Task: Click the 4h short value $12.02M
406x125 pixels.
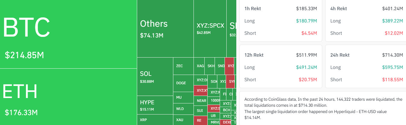Action: click(394, 33)
